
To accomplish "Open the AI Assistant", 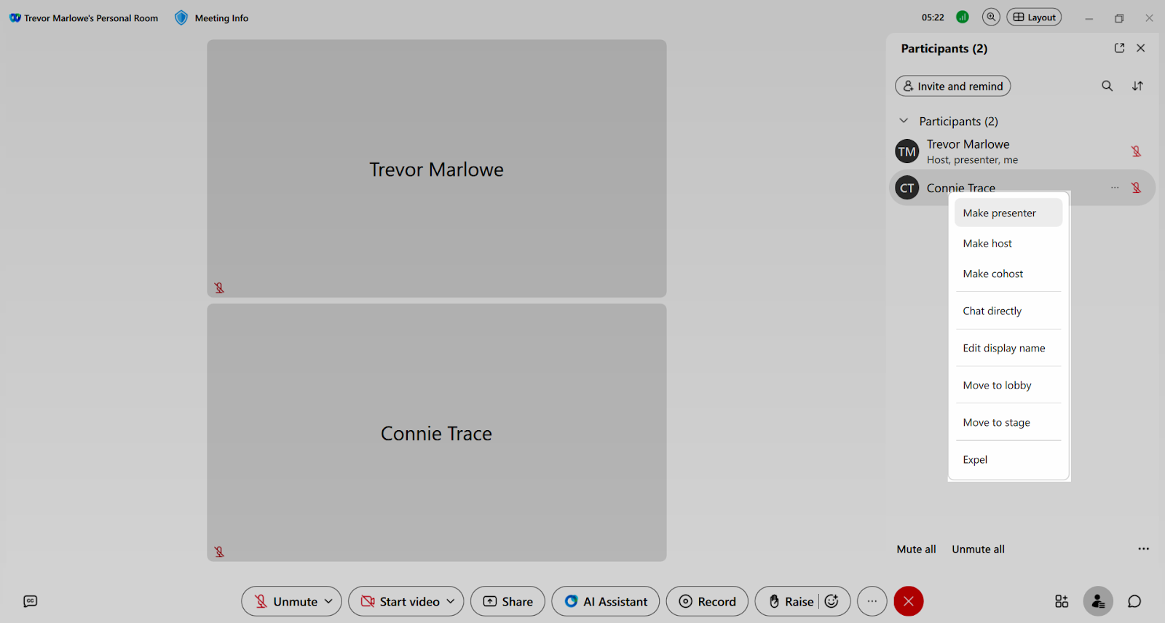I will 606,601.
